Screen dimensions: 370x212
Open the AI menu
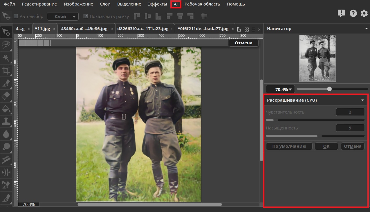point(176,4)
